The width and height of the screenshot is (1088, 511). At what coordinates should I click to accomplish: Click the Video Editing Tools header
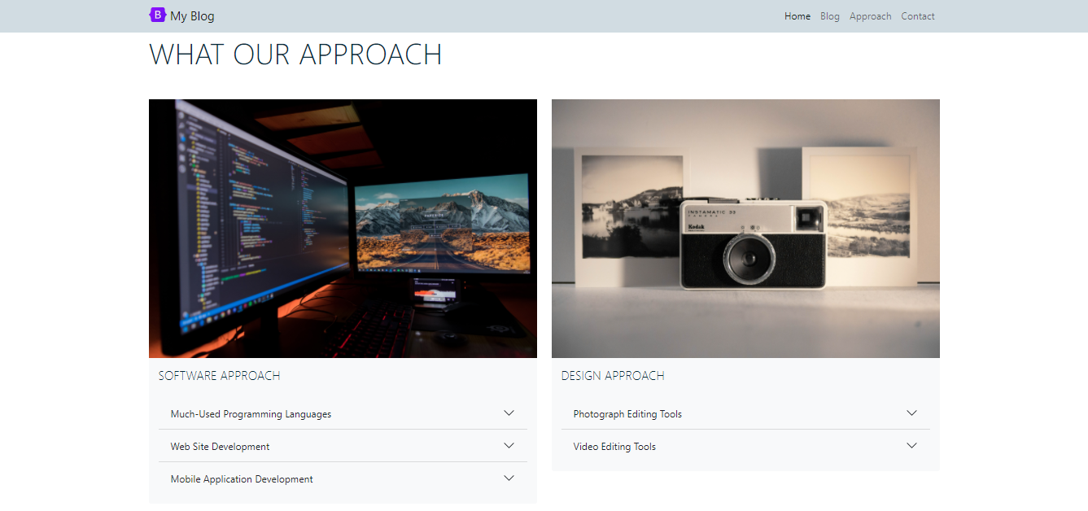point(614,446)
